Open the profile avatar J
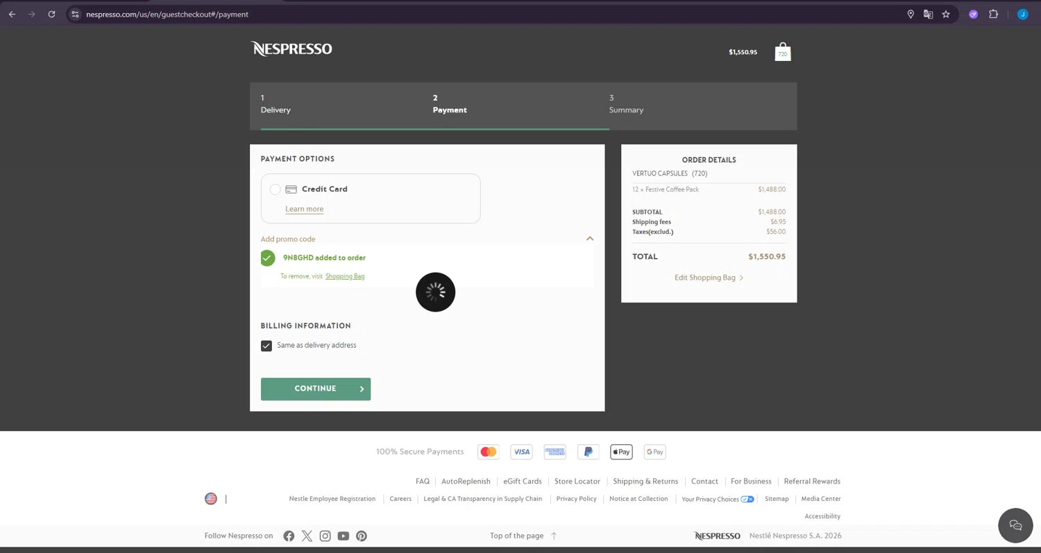1041x553 pixels. coord(1022,14)
